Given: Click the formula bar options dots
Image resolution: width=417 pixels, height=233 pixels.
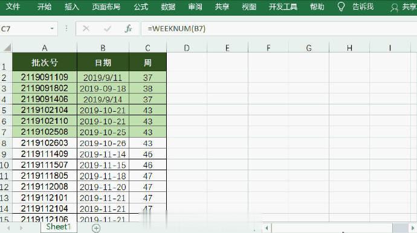Looking at the screenshot, I should [x=66, y=28].
